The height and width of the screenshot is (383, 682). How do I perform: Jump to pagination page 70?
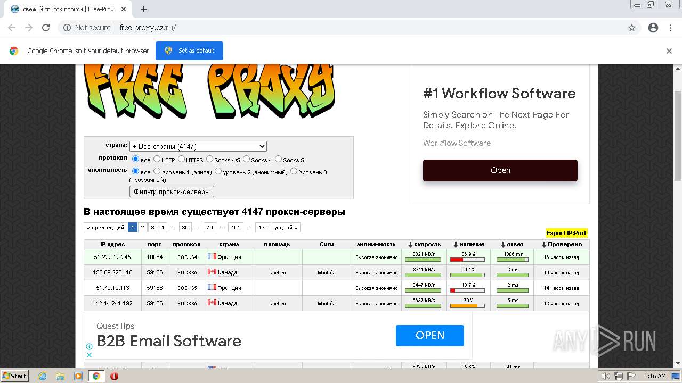click(210, 228)
